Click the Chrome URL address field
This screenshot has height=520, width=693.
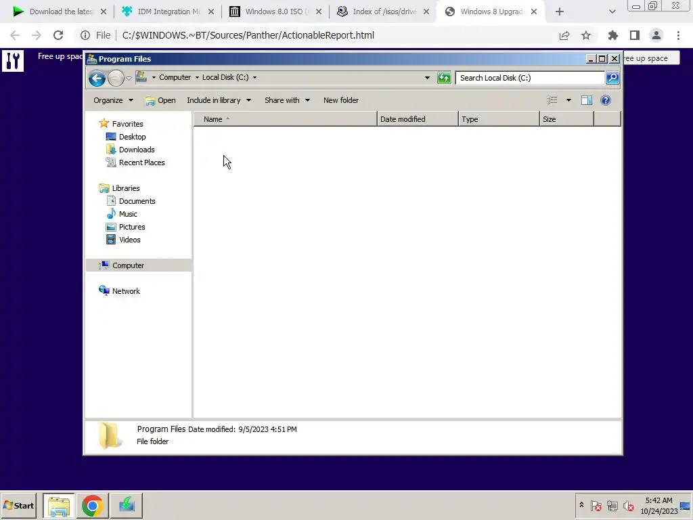coord(248,35)
